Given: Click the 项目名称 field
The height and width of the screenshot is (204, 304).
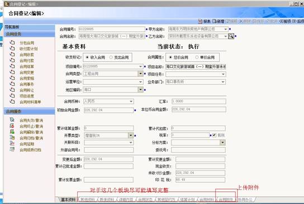Looking at the screenshot, I should point(196,67).
